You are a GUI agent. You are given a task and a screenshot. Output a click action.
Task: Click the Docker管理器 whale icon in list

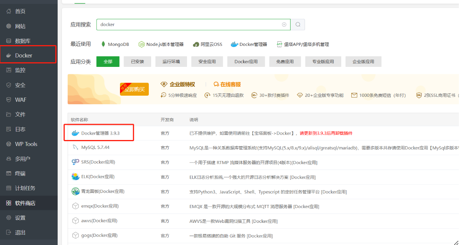76,133
